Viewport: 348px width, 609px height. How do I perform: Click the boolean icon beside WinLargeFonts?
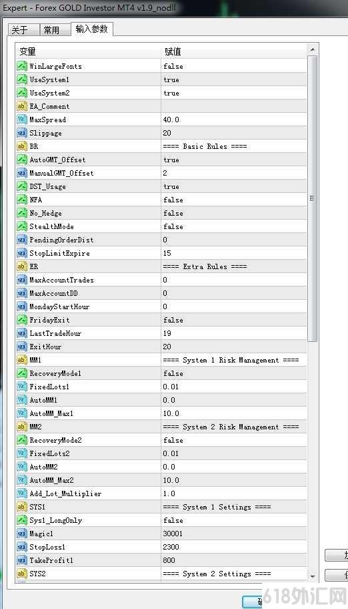22,66
